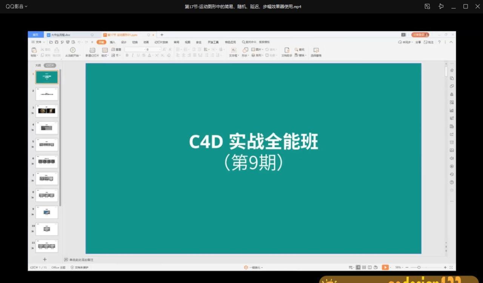This screenshot has width=483, height=283.
Task: Open 查找替换 find and replace
Action: (x=299, y=49)
